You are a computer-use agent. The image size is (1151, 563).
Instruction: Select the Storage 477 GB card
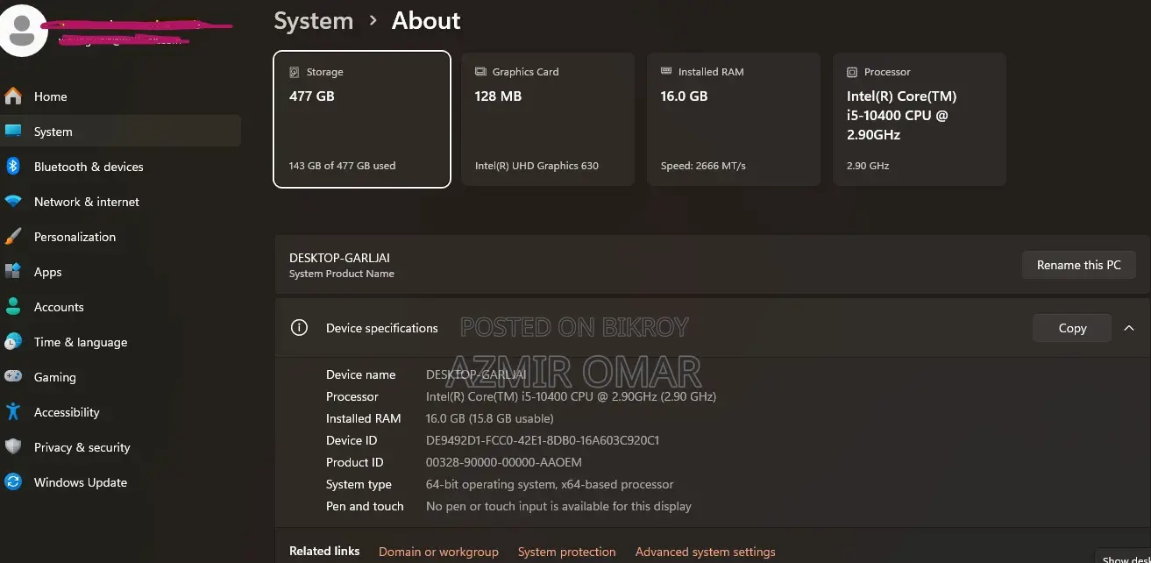(362, 119)
